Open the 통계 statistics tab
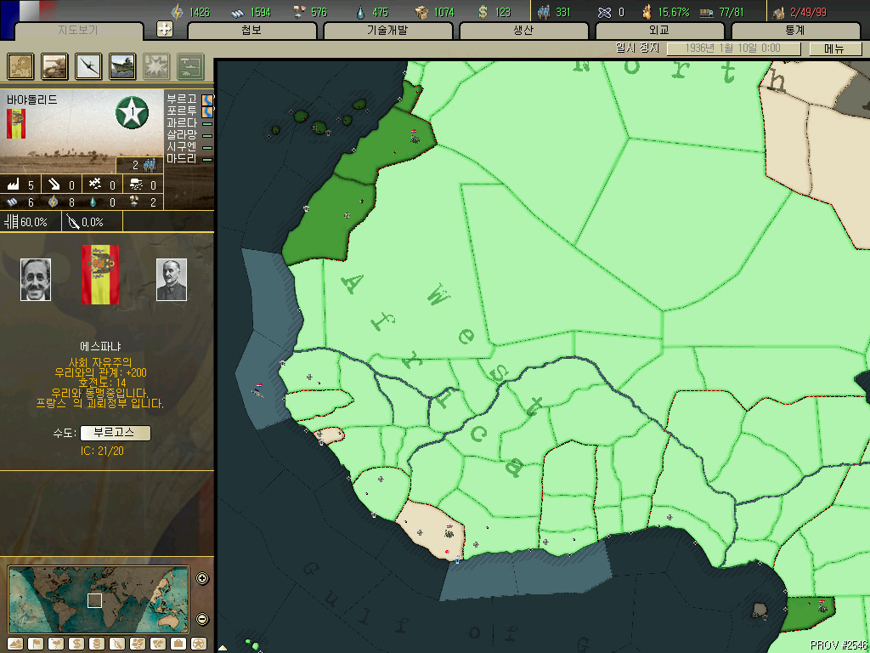 pos(795,30)
